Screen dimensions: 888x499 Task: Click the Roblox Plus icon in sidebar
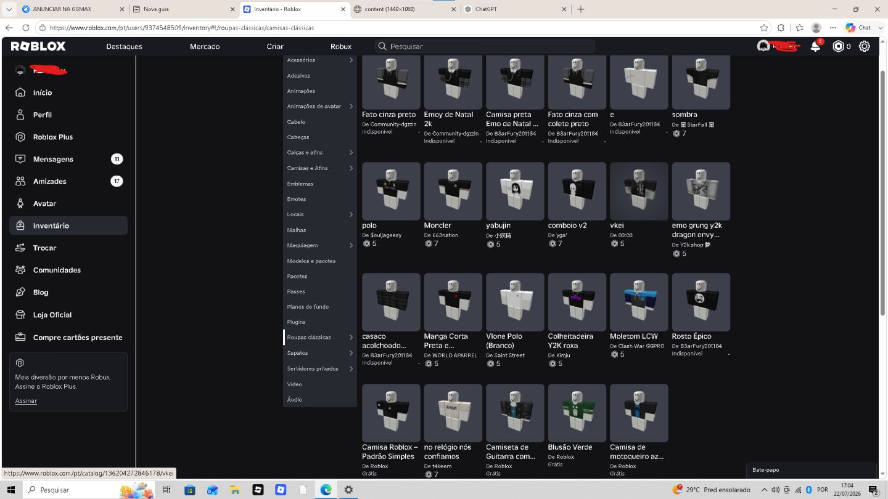(20, 137)
